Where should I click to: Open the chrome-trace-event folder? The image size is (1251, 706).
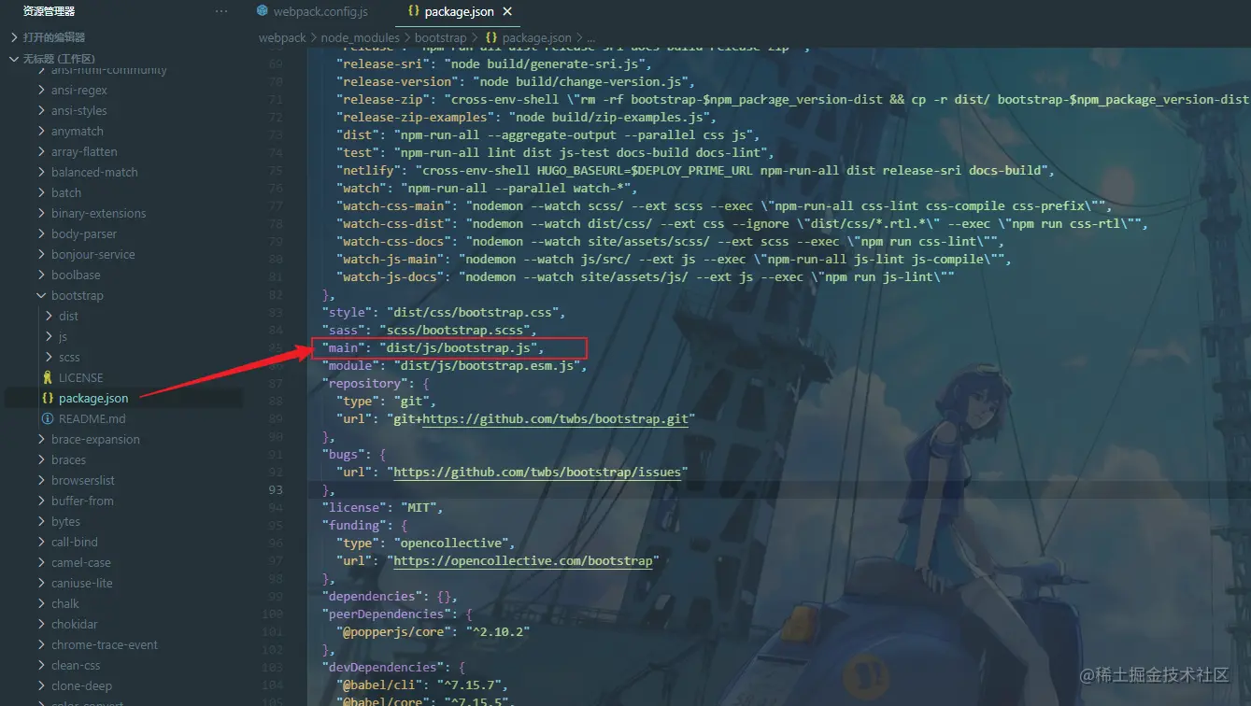(x=105, y=645)
